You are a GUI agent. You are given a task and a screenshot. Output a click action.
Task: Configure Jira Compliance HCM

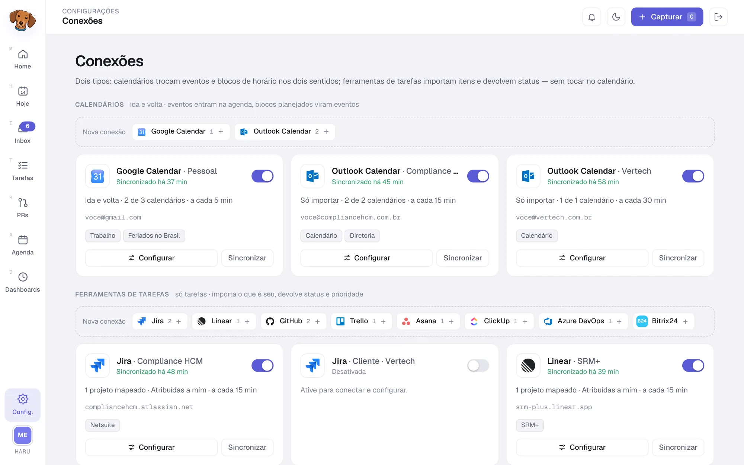151,448
